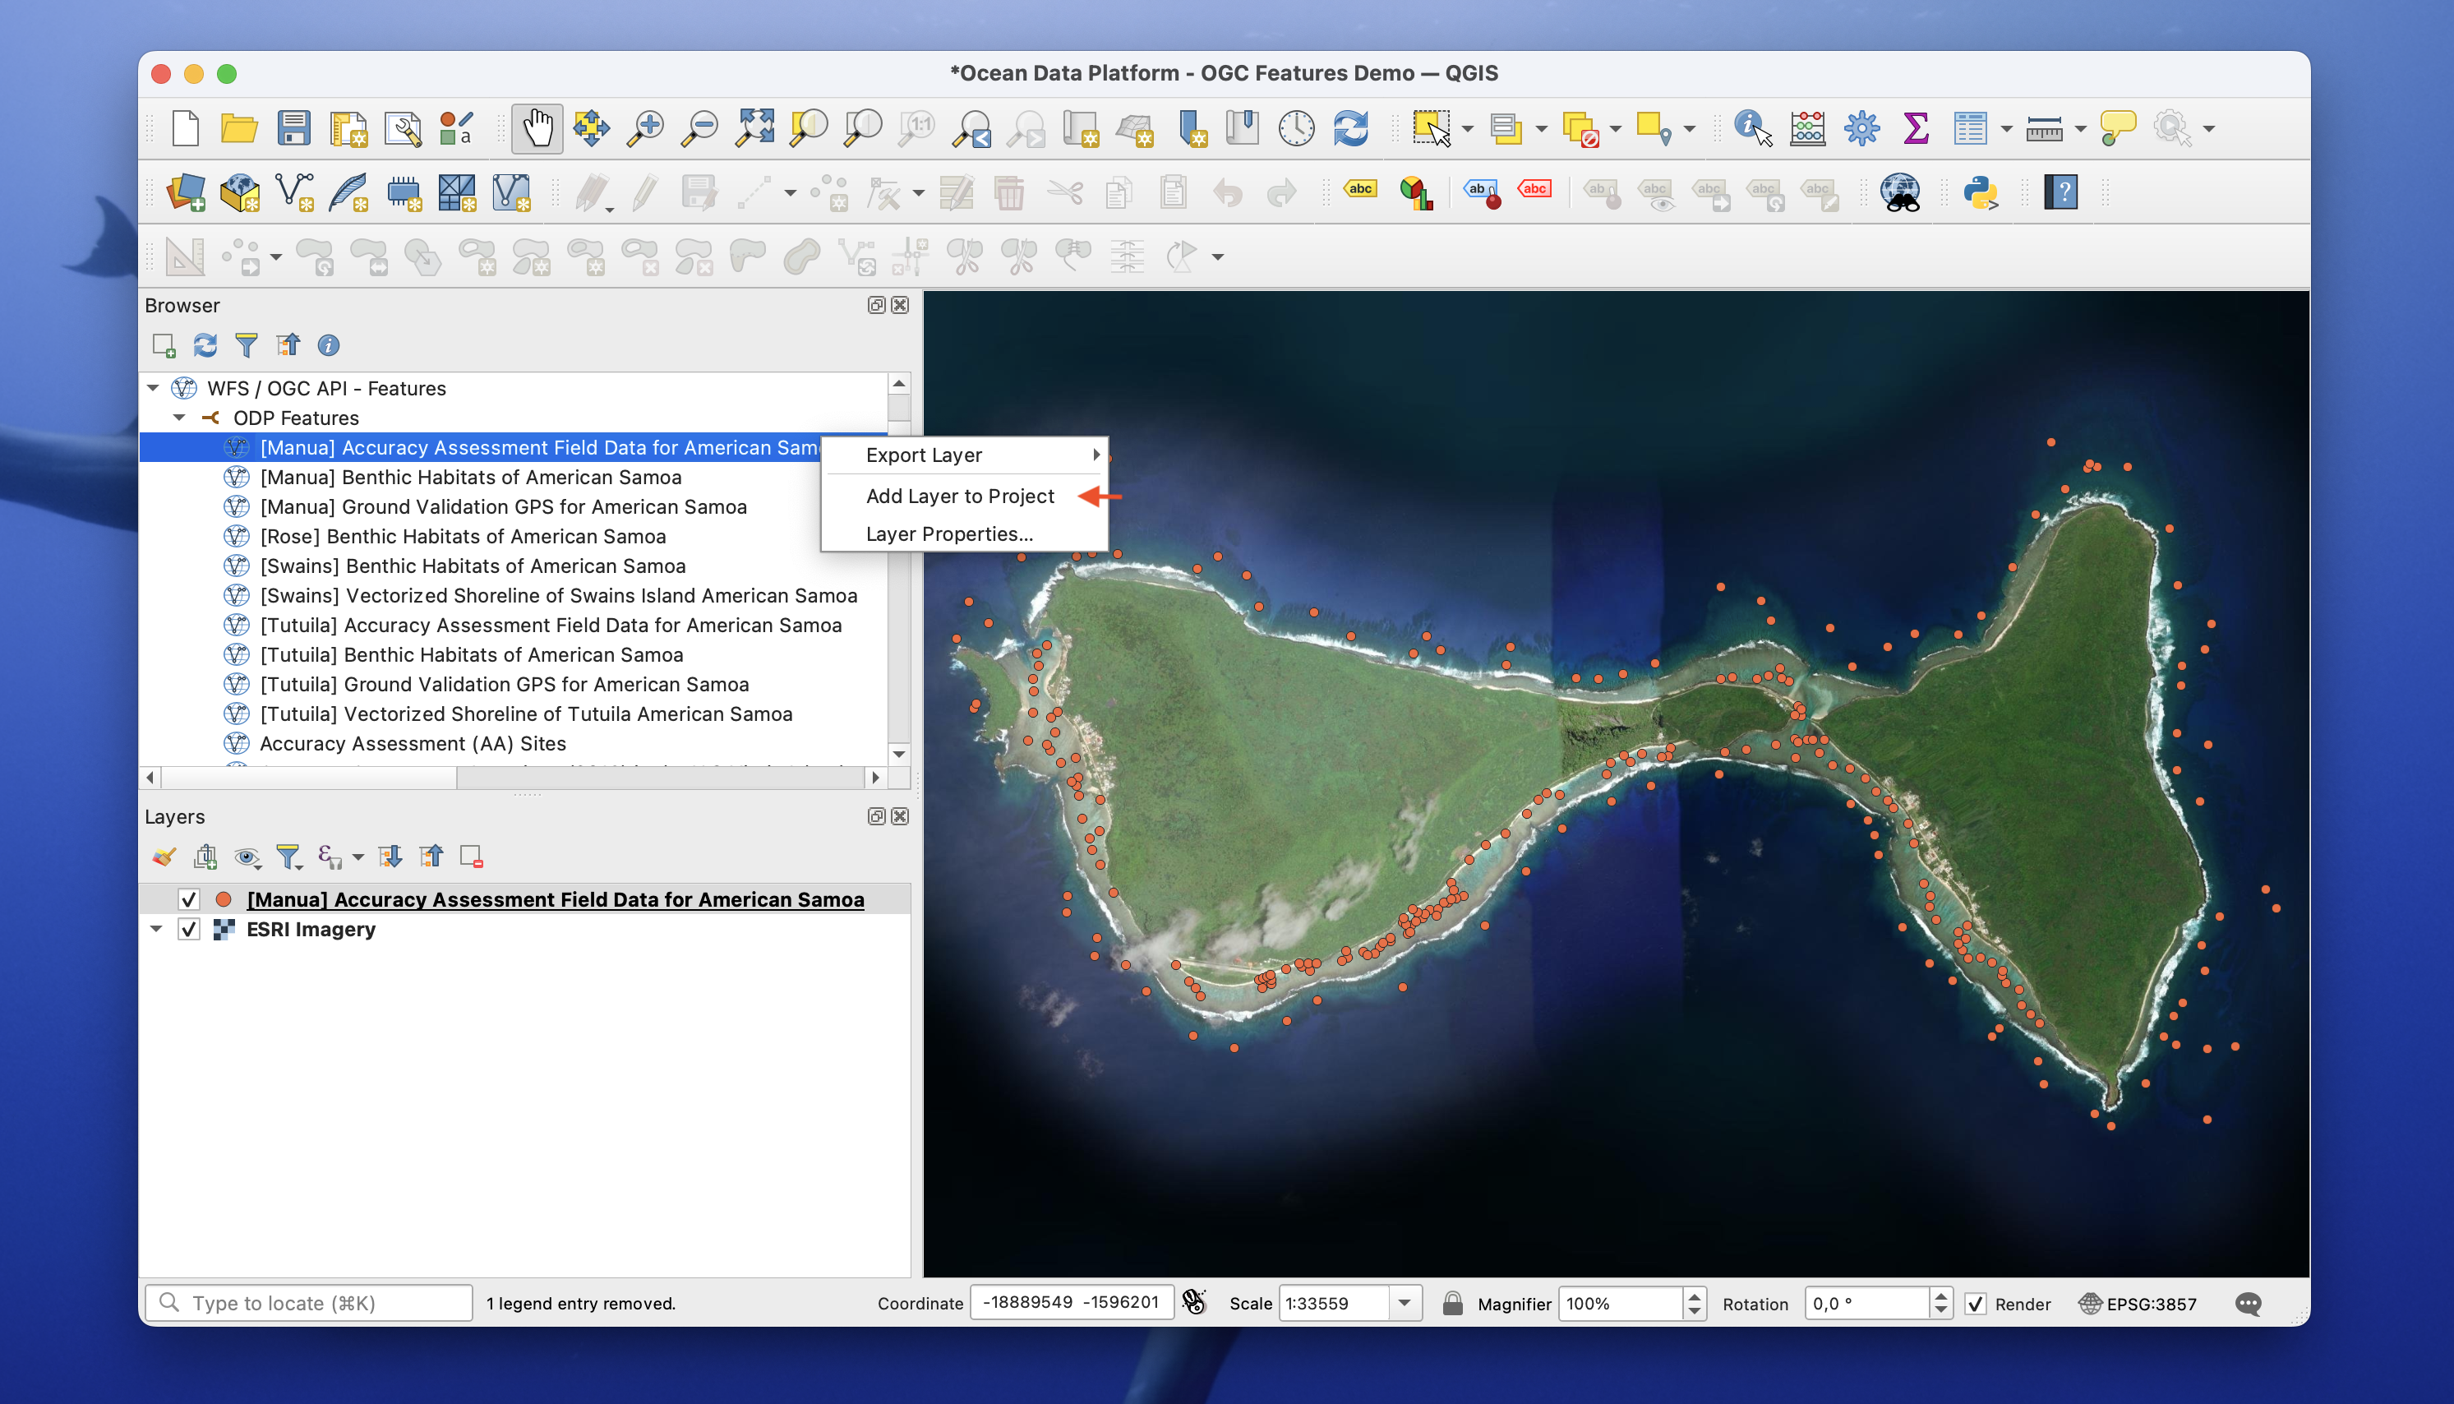2454x1404 pixels.
Task: Refresh the Browser panel
Action: pos(205,345)
